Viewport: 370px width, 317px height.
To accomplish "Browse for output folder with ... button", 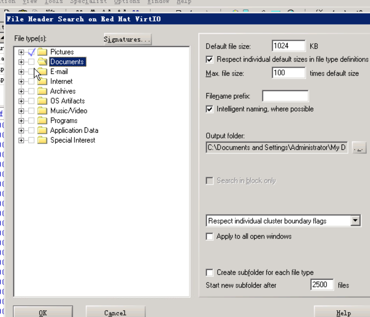I will pos(359,148).
